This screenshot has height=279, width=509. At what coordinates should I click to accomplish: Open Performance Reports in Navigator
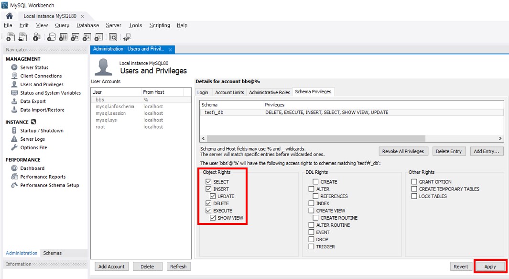43,177
